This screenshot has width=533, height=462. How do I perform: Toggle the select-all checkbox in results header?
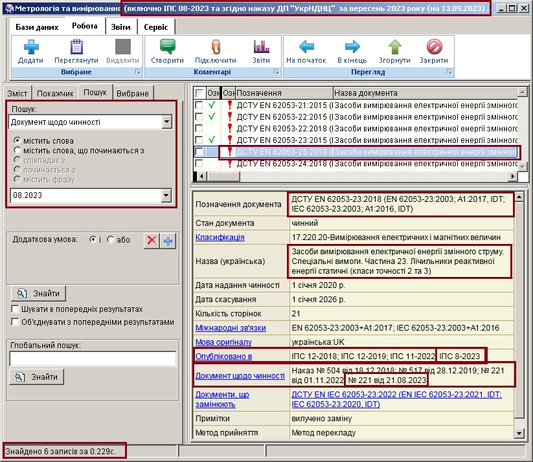point(199,93)
